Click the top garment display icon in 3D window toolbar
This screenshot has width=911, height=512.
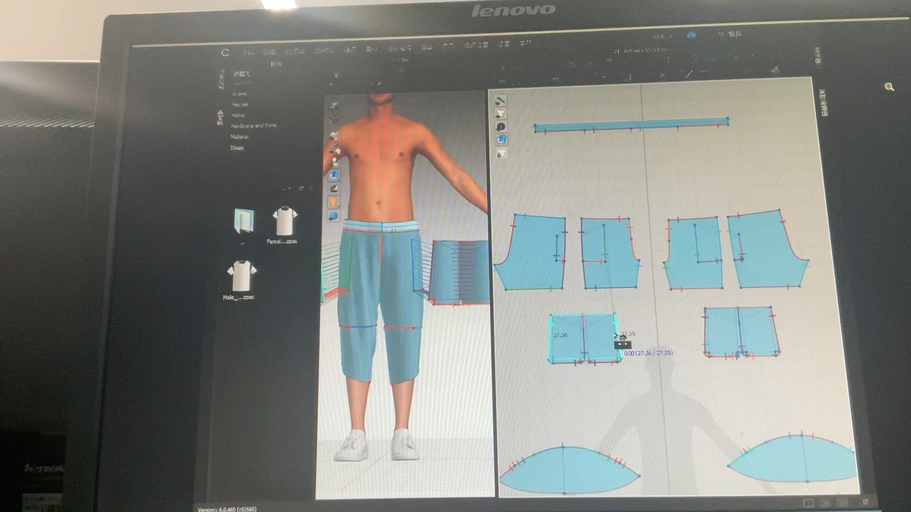[335, 106]
